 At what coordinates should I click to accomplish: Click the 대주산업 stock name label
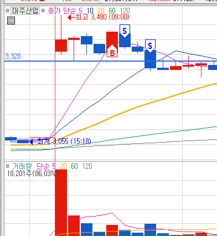pos(25,11)
